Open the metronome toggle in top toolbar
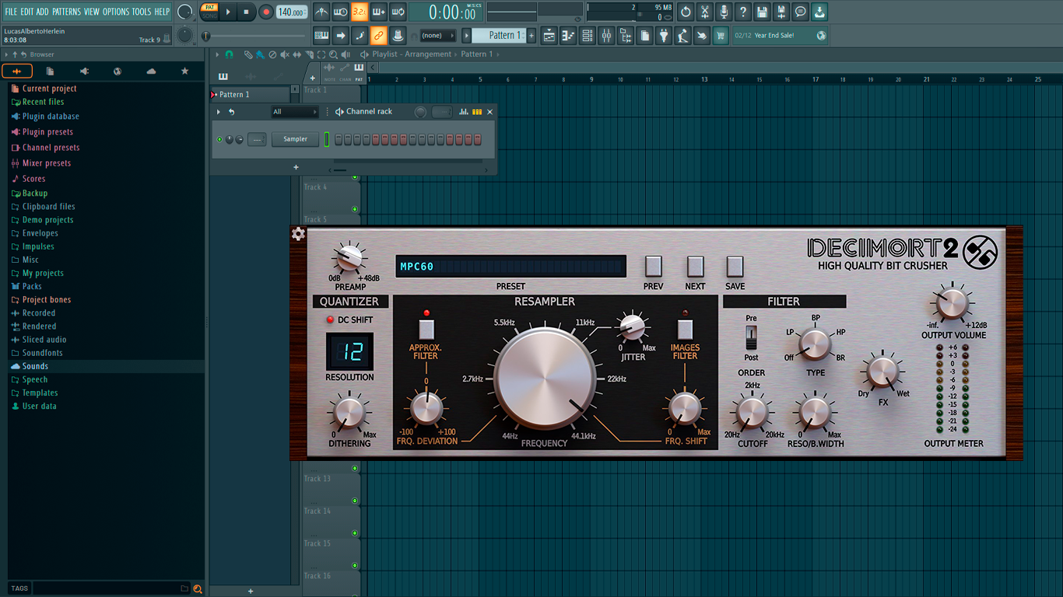 [321, 12]
